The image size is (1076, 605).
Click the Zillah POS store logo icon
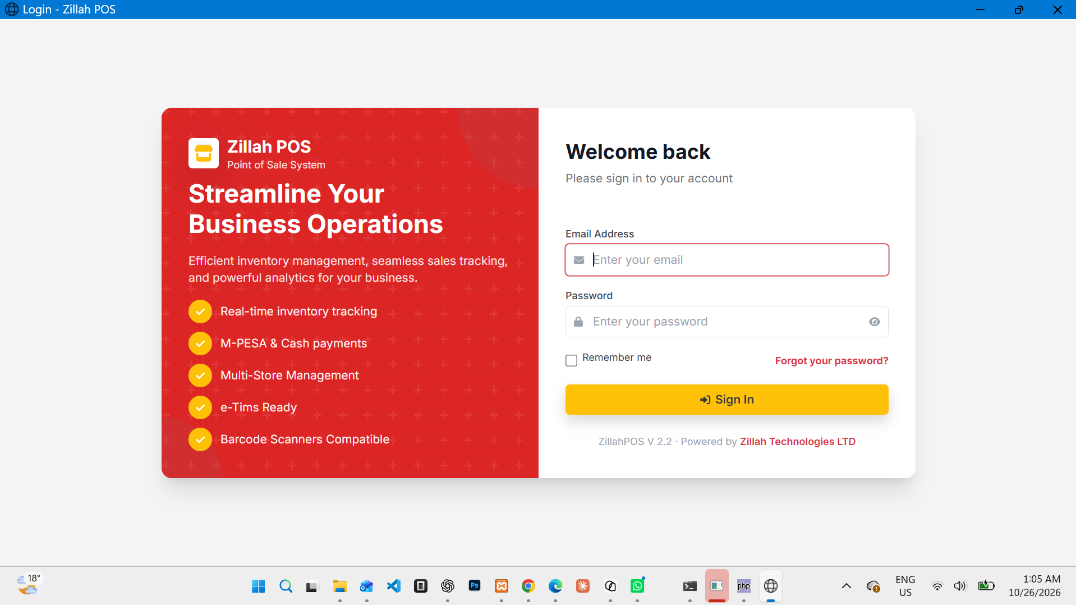point(203,153)
